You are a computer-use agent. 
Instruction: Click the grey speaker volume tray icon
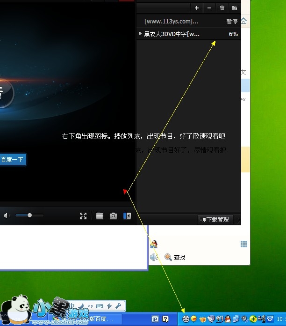click(245, 319)
